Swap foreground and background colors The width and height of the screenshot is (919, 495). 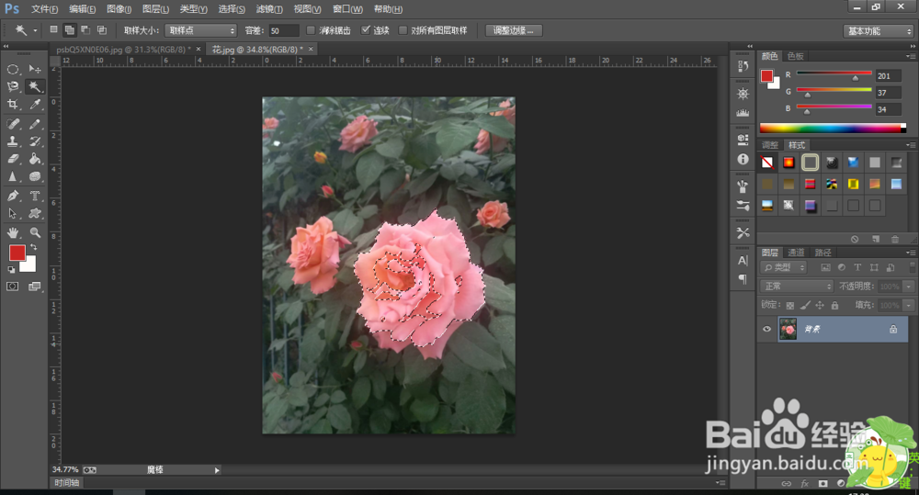pos(33,247)
